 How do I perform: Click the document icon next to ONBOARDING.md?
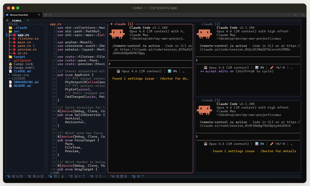(x=11, y=82)
